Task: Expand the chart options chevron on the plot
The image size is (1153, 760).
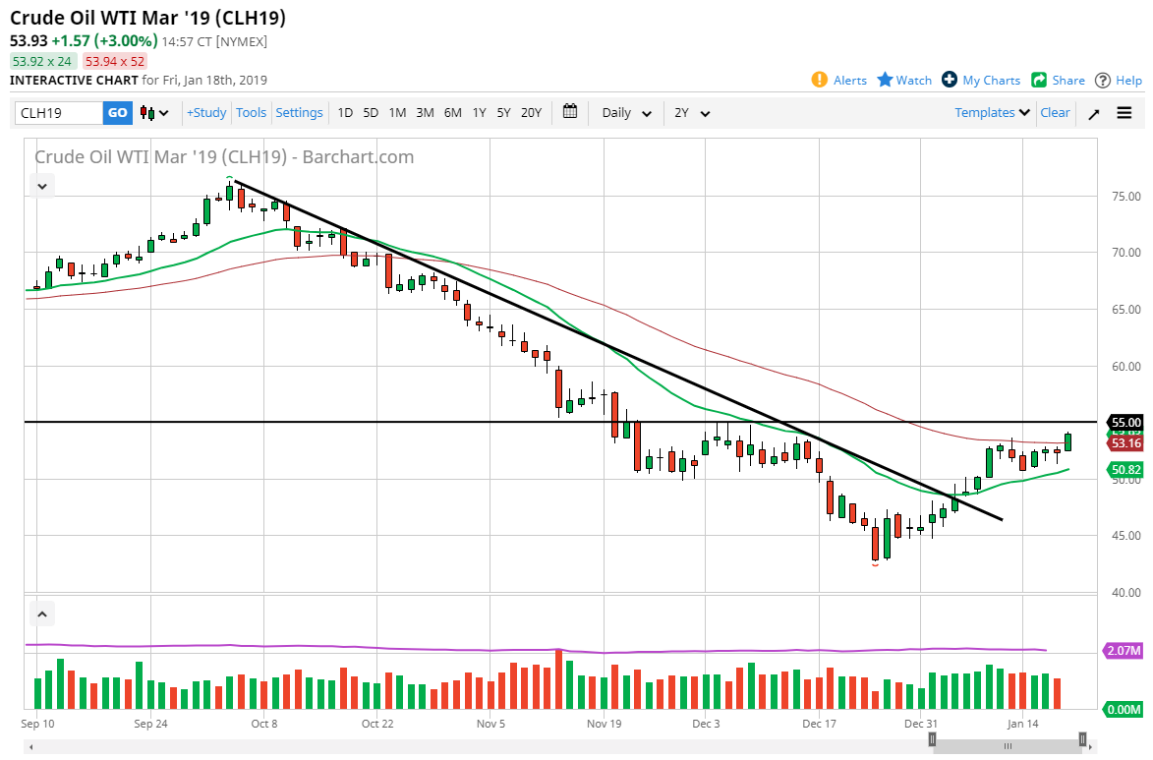Action: [41, 186]
